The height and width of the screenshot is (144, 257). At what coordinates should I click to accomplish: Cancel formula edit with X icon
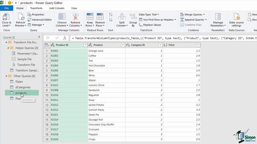pyautogui.click(x=48, y=38)
